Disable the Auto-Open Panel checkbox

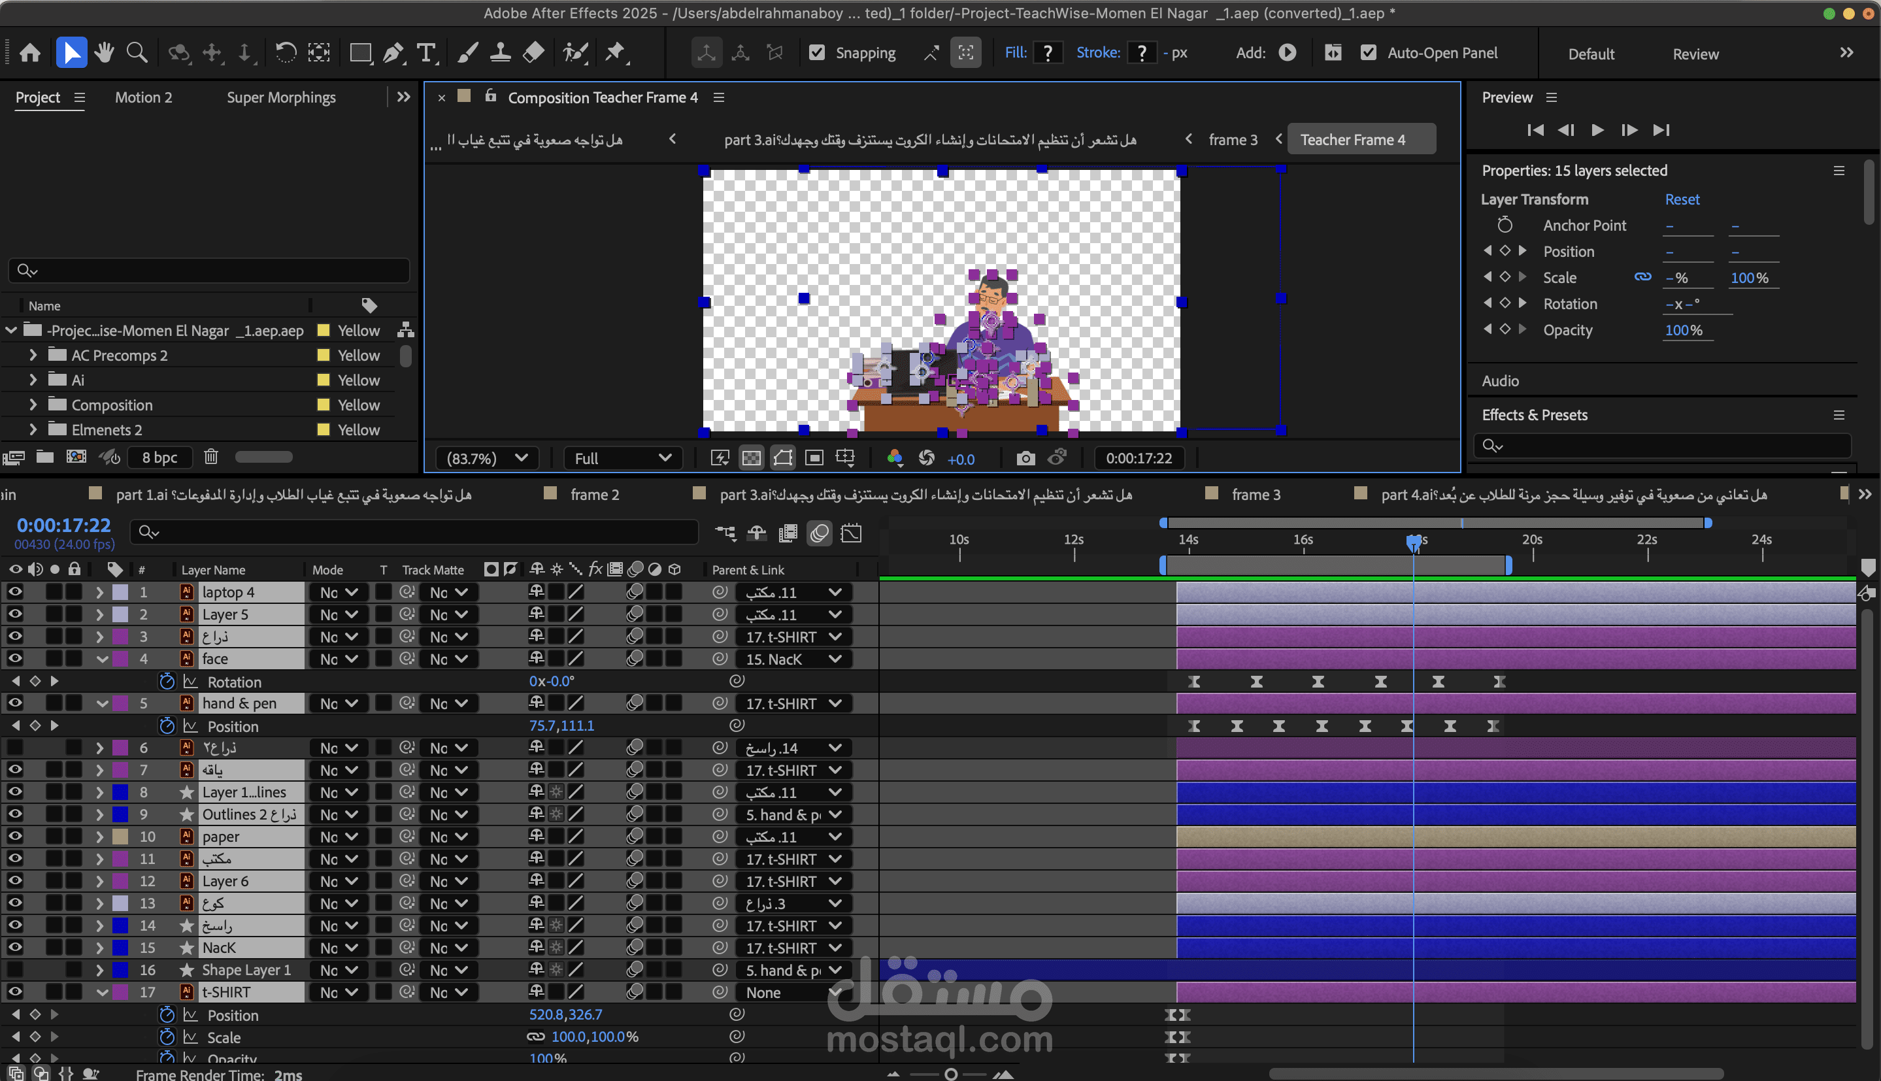[x=1368, y=53]
